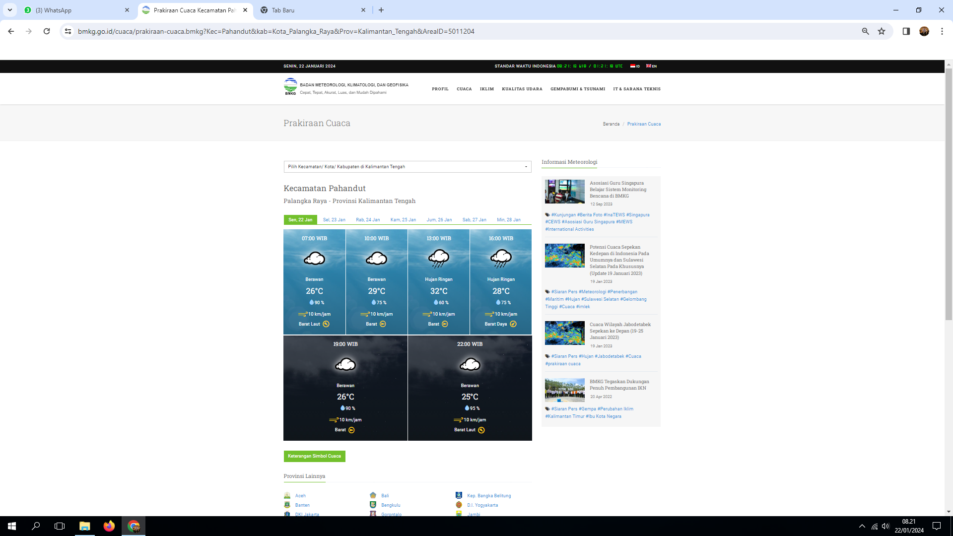953x536 pixels.
Task: Open the KUALITAS UDARA menu
Action: (522, 89)
